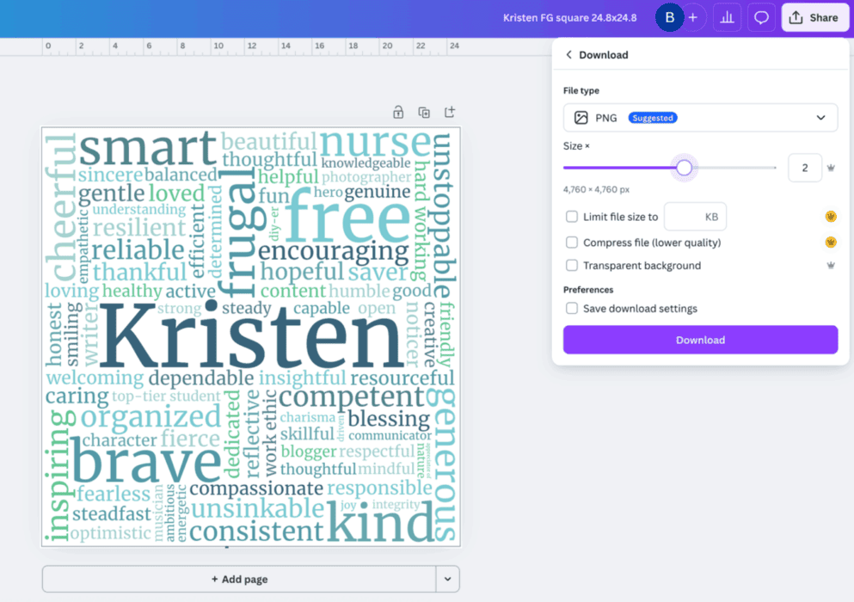The width and height of the screenshot is (854, 602).
Task: Enable Limit file size option
Action: [x=572, y=216]
